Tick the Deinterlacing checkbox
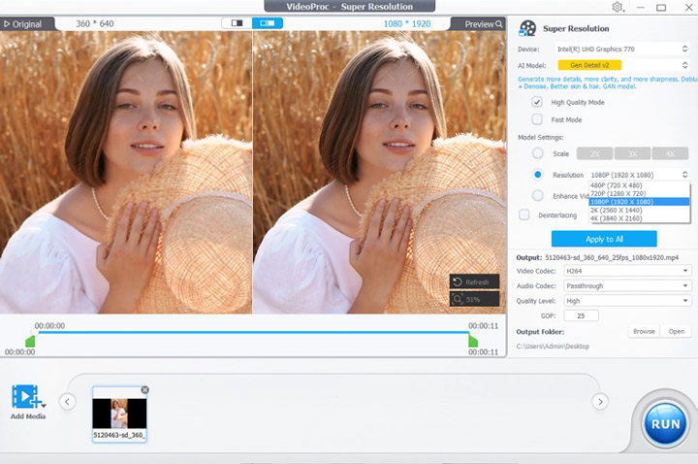This screenshot has width=698, height=464. pyautogui.click(x=524, y=215)
